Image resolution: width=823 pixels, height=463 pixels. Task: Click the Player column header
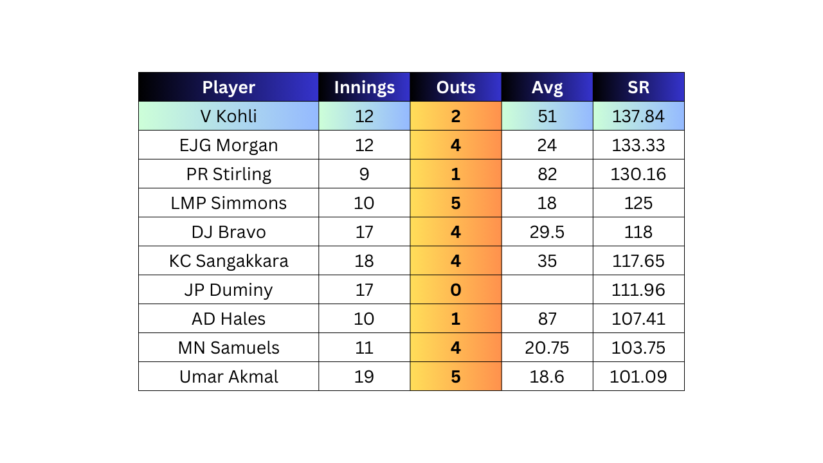coord(228,87)
